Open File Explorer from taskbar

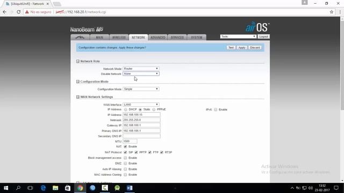tap(55, 188)
